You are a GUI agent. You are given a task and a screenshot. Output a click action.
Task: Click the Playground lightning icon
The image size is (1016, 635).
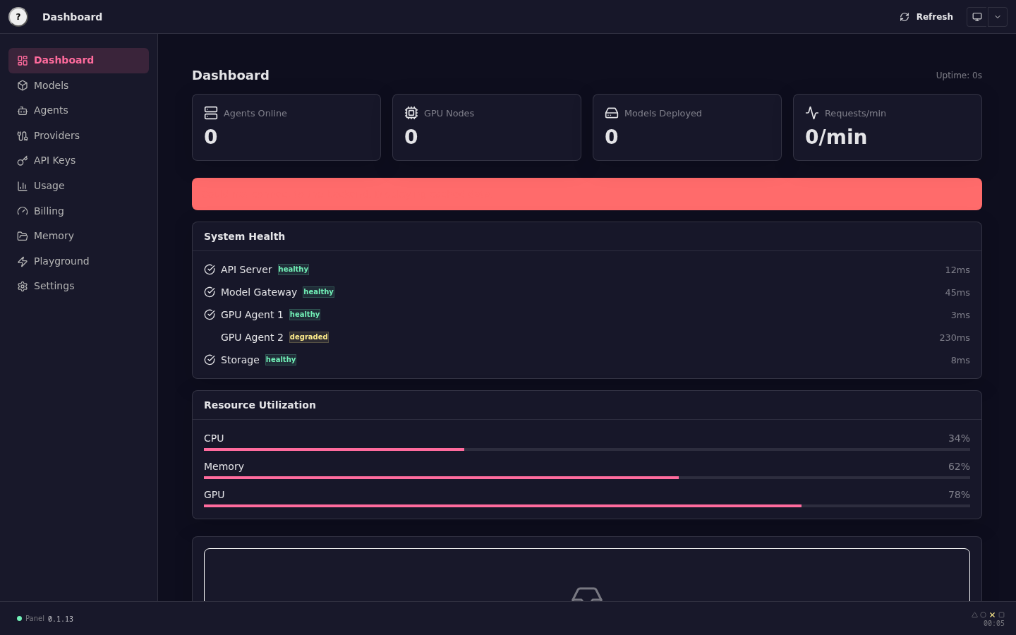point(23,261)
